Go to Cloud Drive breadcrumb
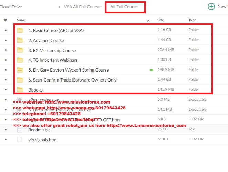228x172 pixels. click(11, 7)
